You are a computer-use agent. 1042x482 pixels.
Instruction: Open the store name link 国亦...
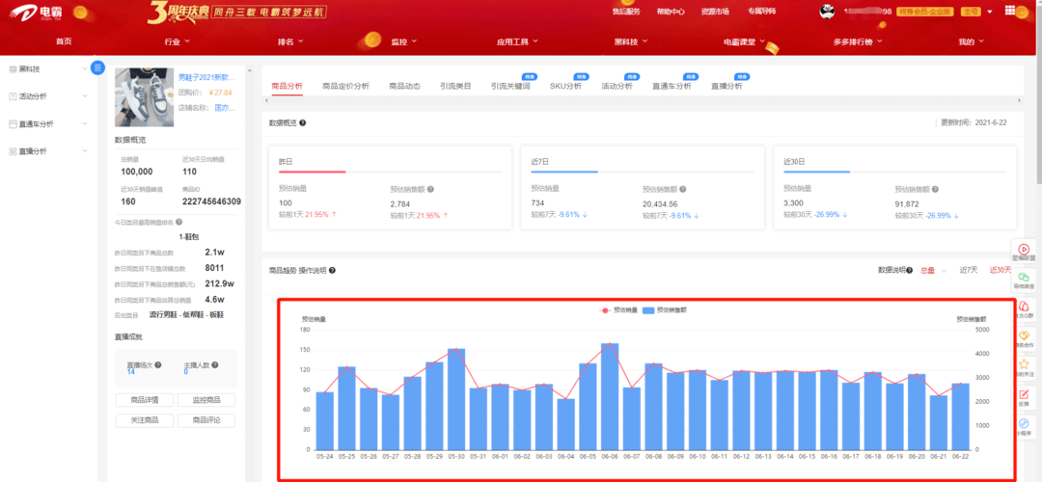coord(225,108)
